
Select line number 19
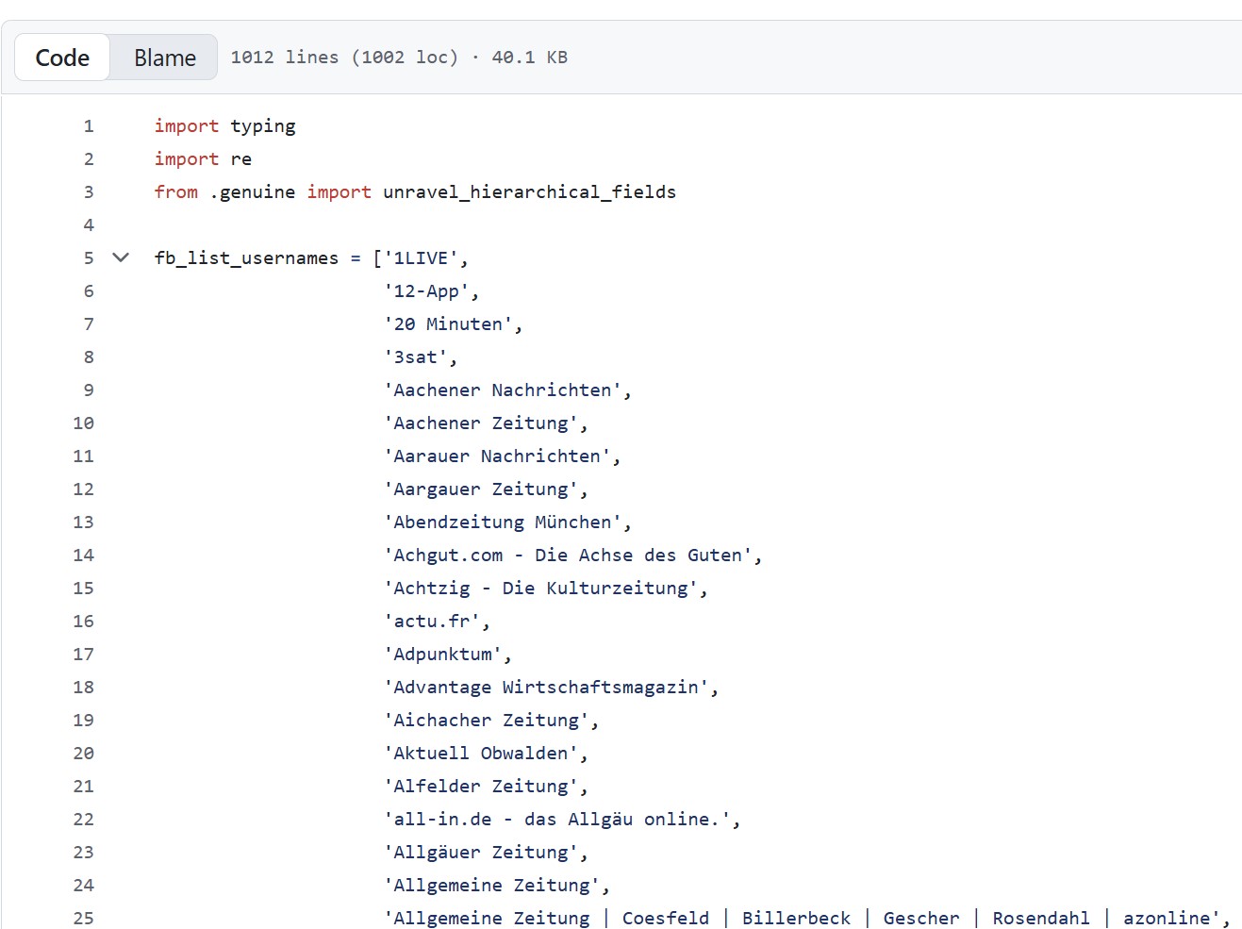[84, 721]
